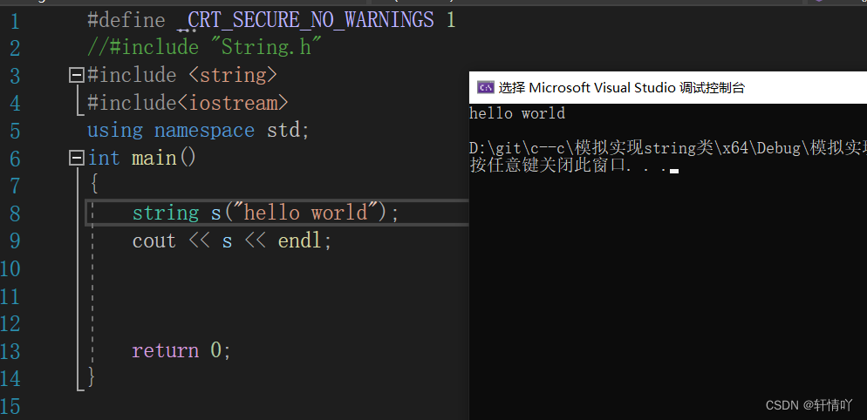Image resolution: width=867 pixels, height=420 pixels.
Task: Select line number 8 in the gutter
Action: (x=15, y=213)
